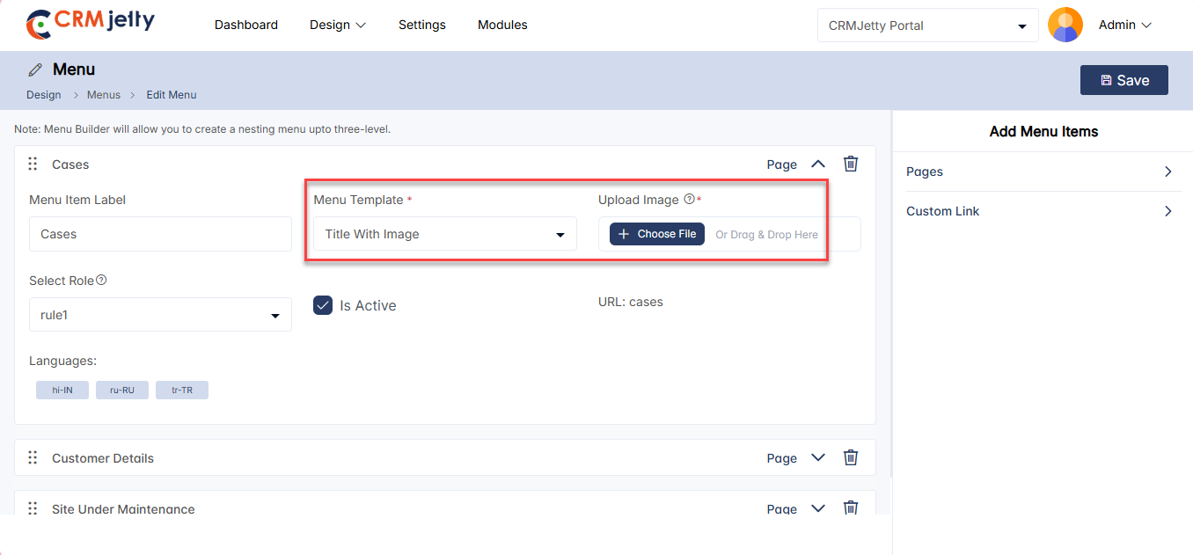The image size is (1193, 555).
Task: Click trash icon for Customer Details
Action: coord(851,457)
